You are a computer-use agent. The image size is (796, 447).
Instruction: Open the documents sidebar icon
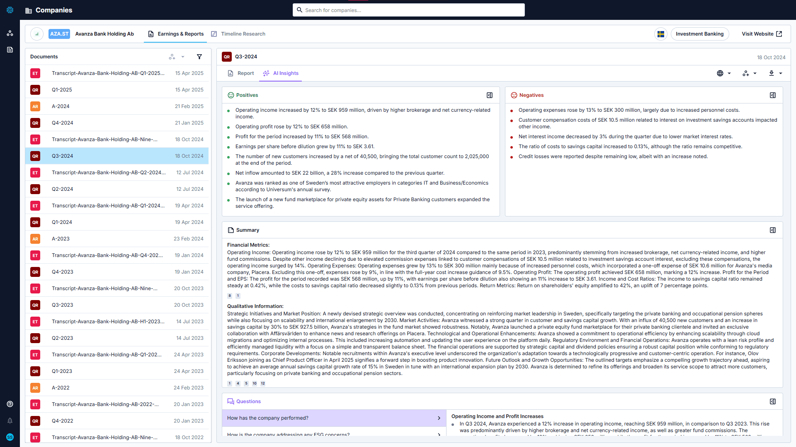[10, 50]
